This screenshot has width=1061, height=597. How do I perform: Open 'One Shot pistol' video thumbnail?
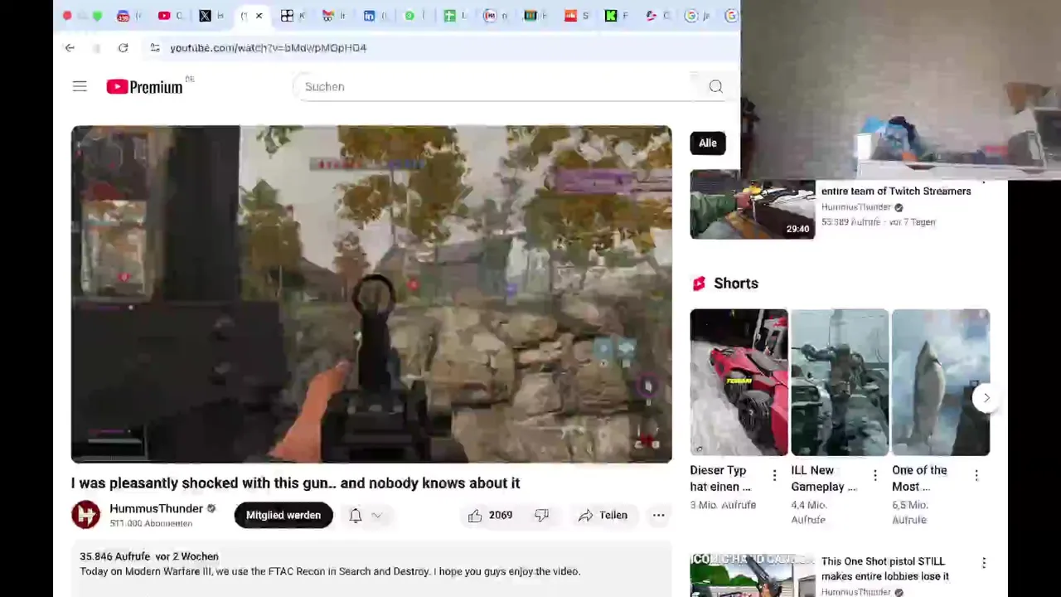[752, 575]
